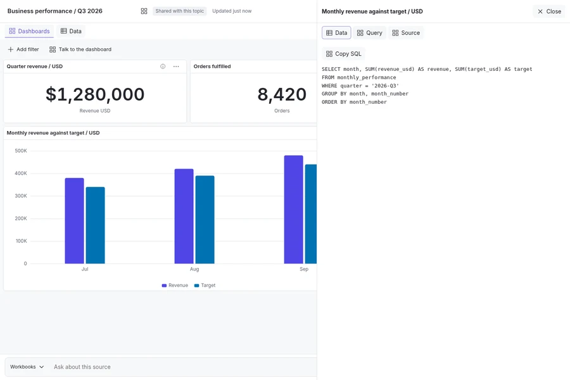This screenshot has height=380, width=570.
Task: Toggle the Revenue legend swatch
Action: (x=164, y=286)
